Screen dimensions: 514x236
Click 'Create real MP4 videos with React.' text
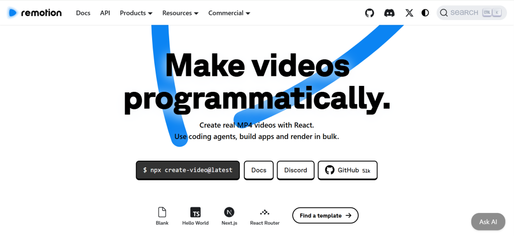256,125
